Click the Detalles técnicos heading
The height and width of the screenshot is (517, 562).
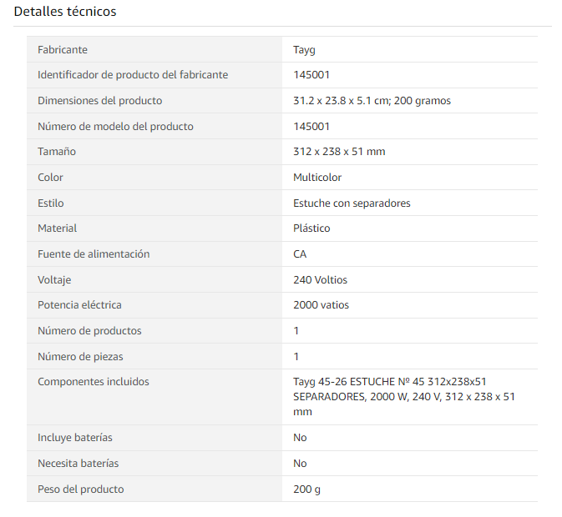click(x=65, y=12)
